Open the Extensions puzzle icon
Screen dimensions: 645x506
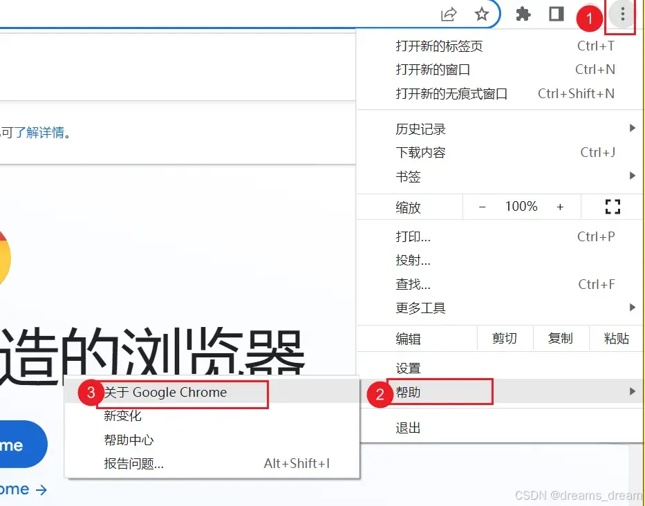(x=523, y=14)
